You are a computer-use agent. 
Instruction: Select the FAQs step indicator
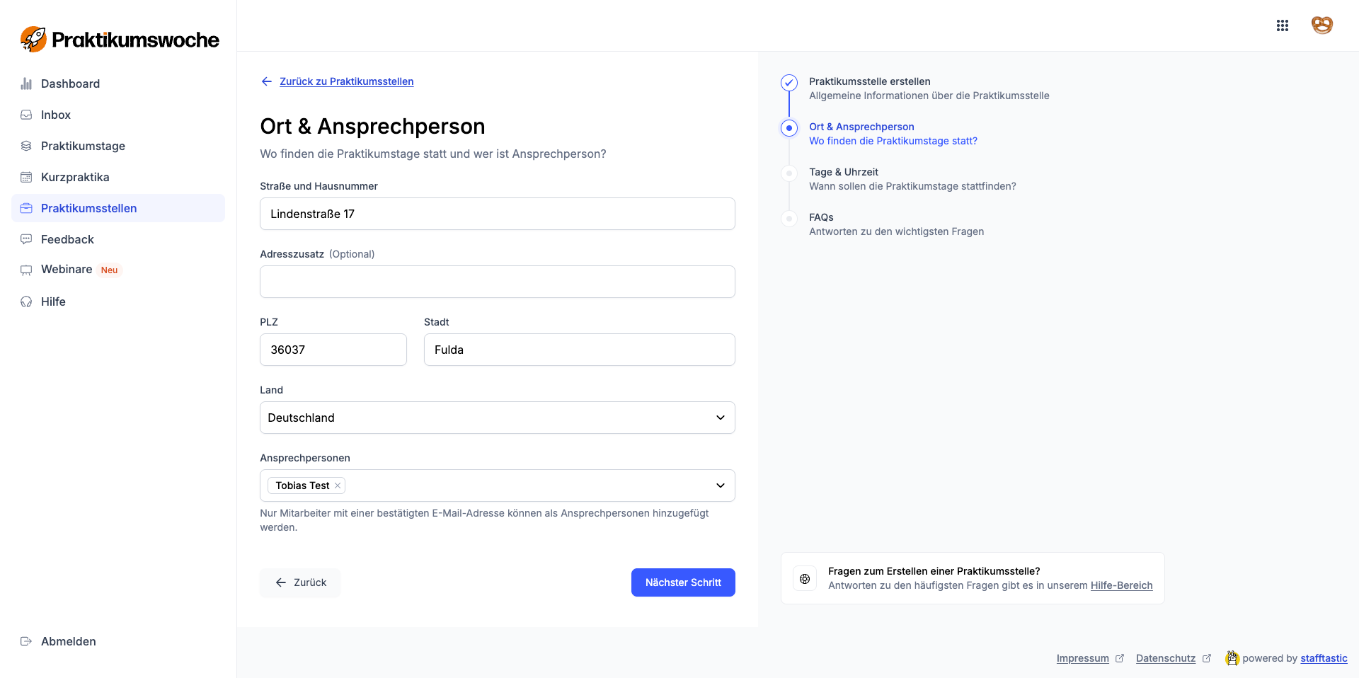(789, 219)
